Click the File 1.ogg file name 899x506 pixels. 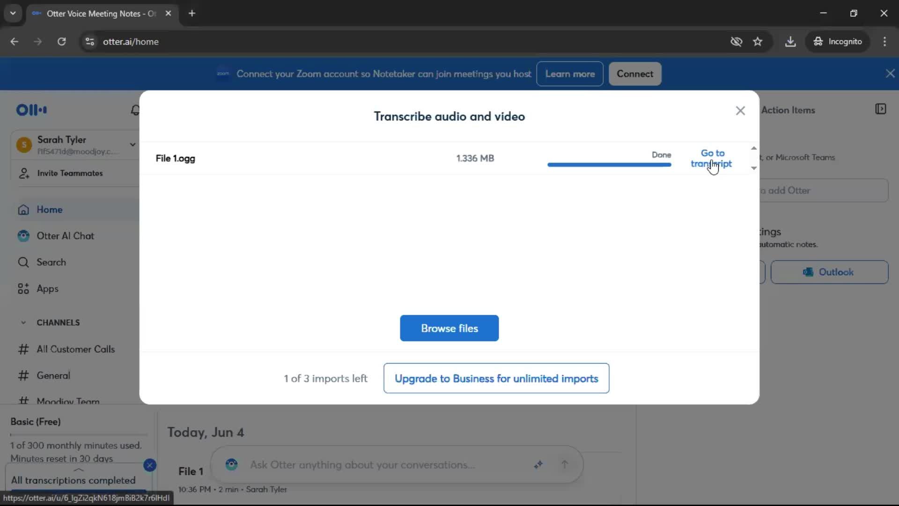pyautogui.click(x=175, y=158)
